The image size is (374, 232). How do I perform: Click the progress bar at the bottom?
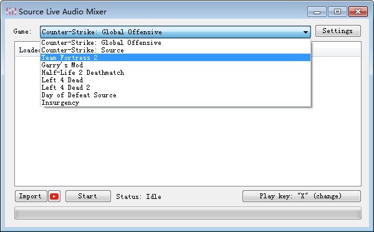click(188, 213)
